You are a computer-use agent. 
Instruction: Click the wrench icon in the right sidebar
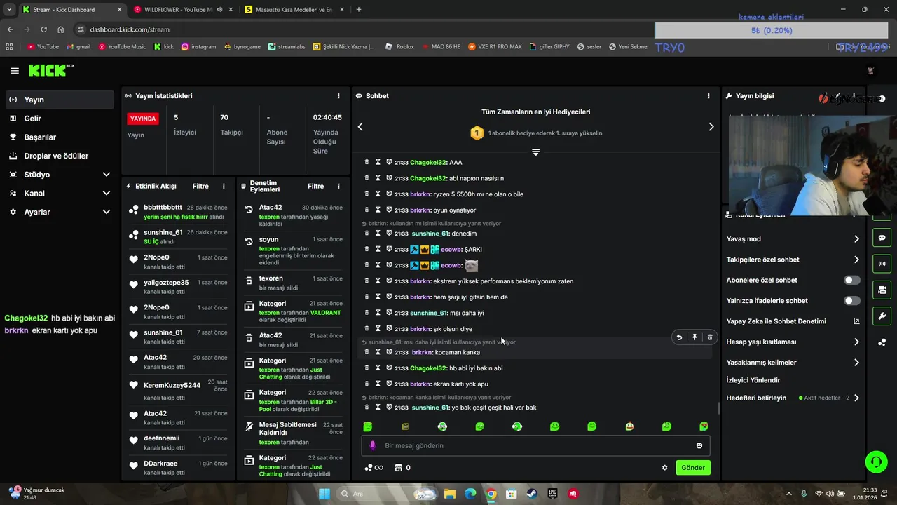click(882, 316)
